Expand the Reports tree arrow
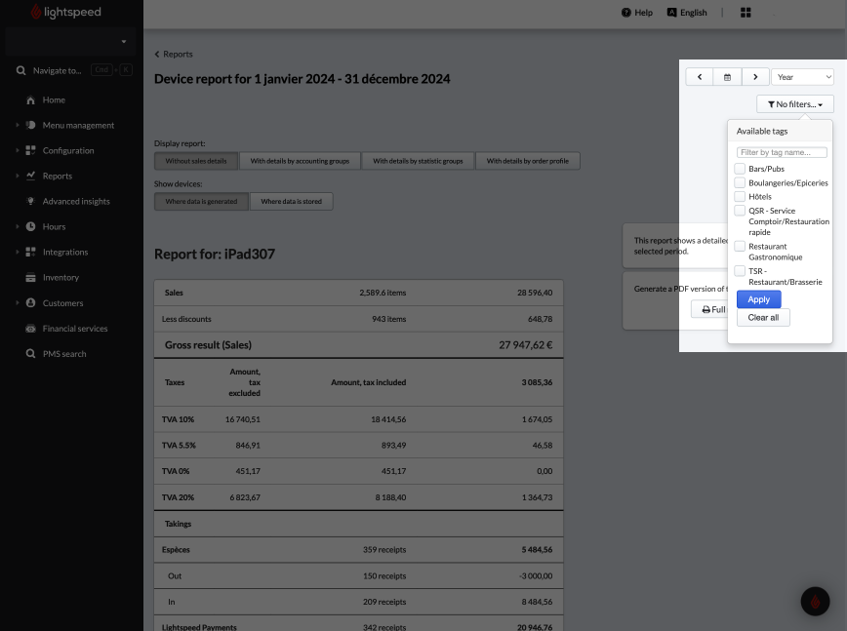Viewport: 847px width, 631px height. (x=18, y=176)
